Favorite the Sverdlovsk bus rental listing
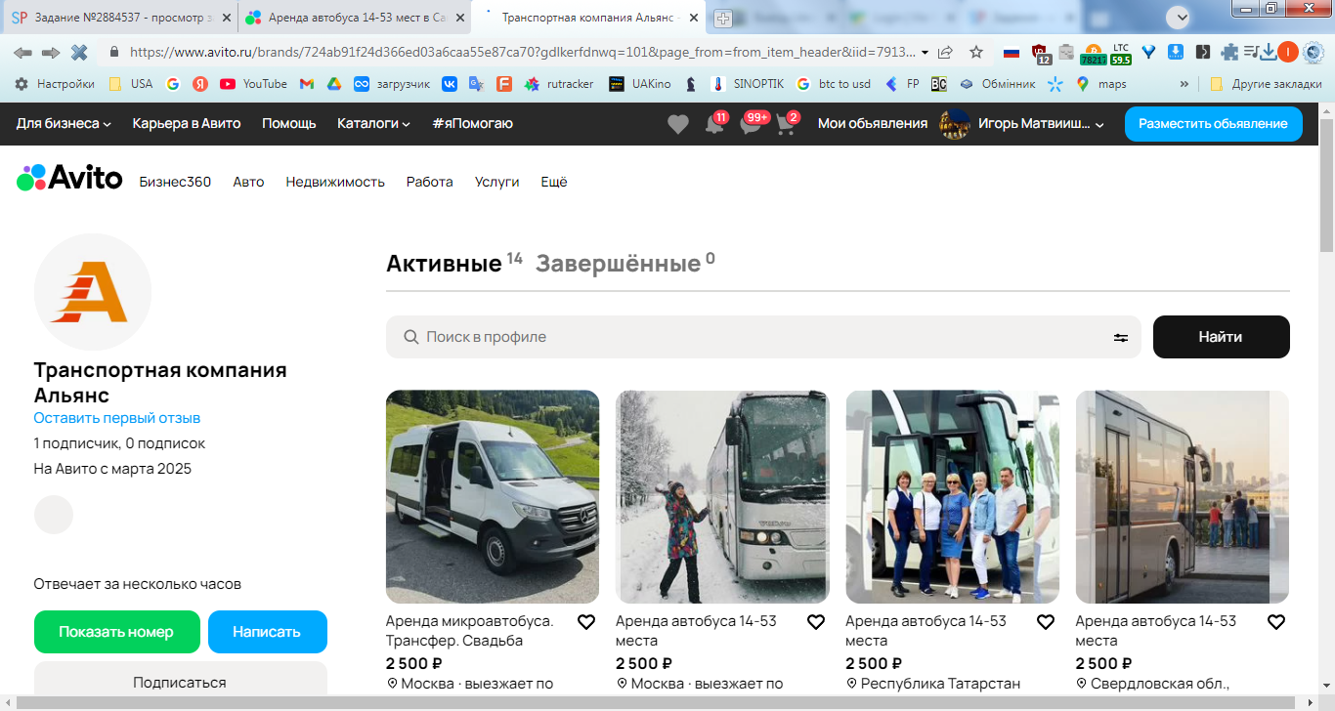The height and width of the screenshot is (711, 1335). tap(1276, 622)
